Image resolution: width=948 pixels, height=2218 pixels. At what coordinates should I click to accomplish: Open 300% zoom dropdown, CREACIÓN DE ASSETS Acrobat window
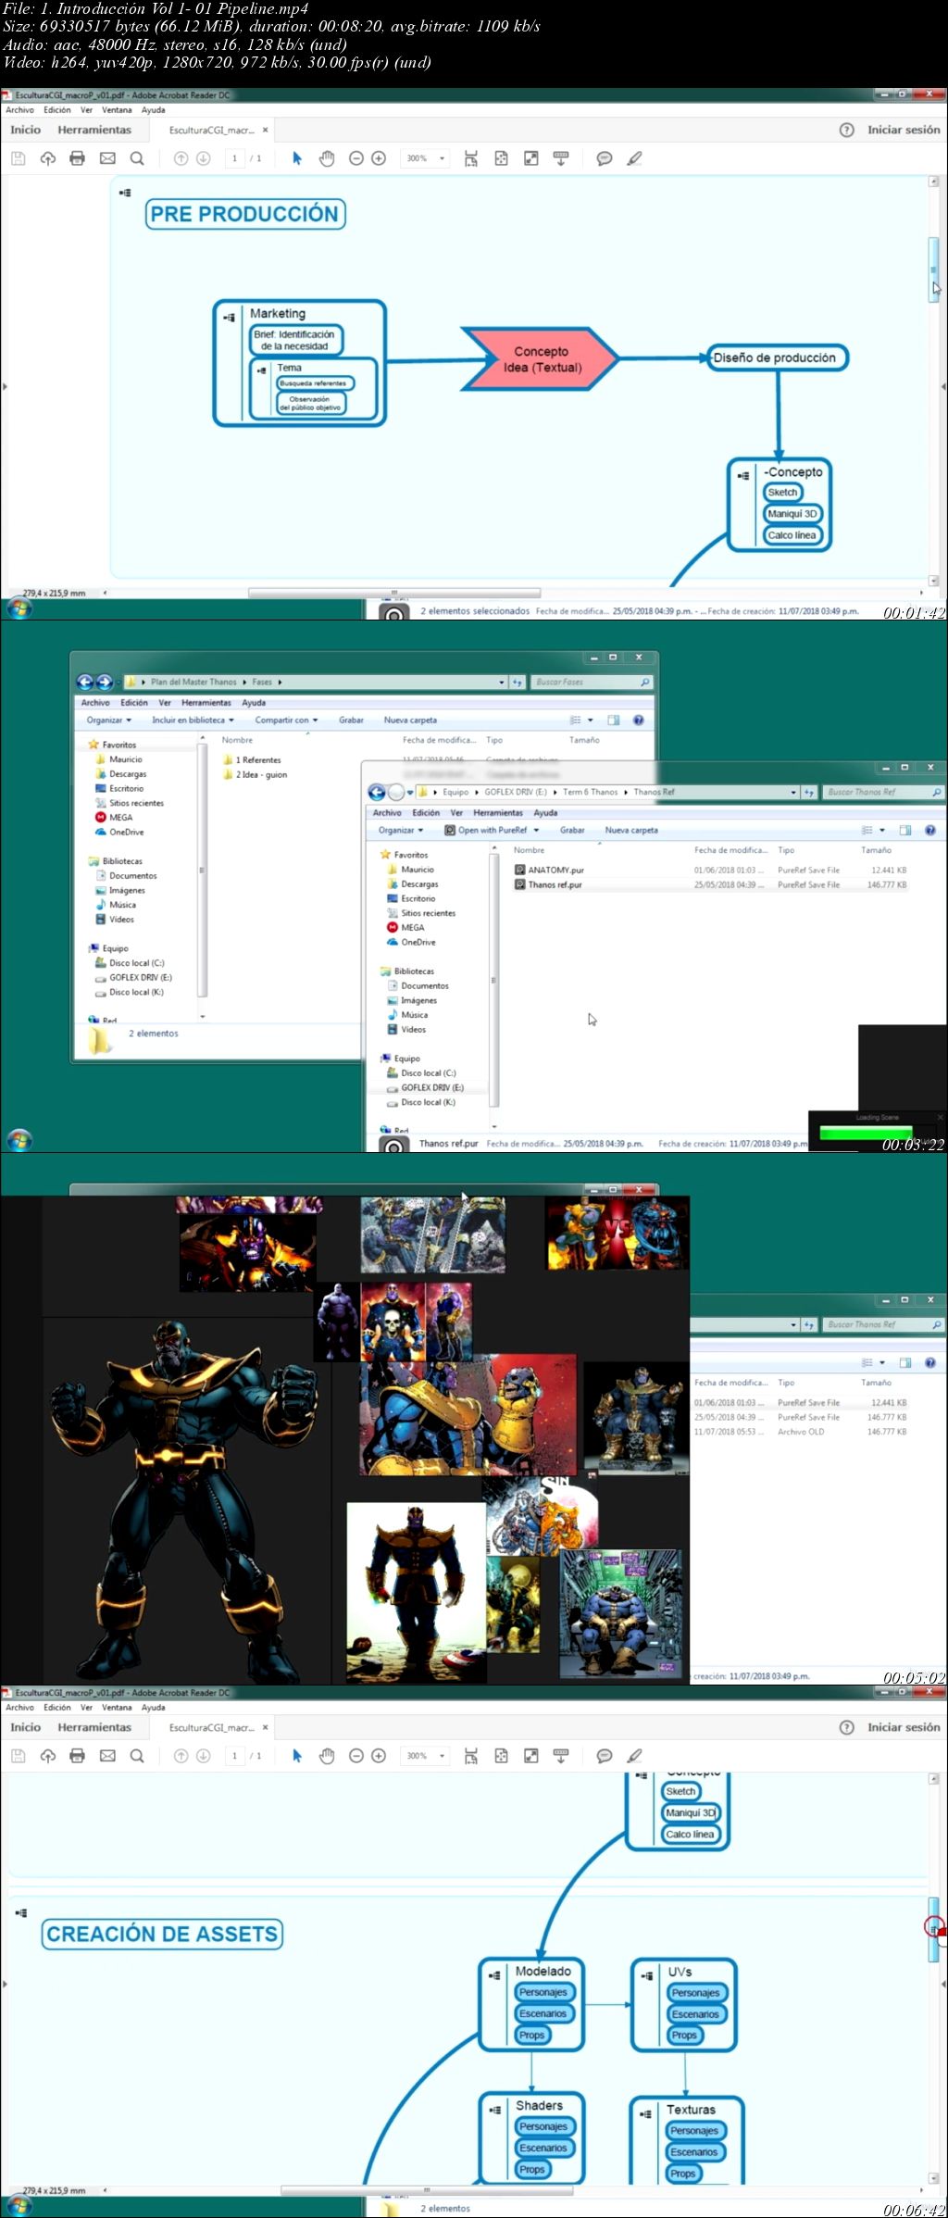[442, 1756]
